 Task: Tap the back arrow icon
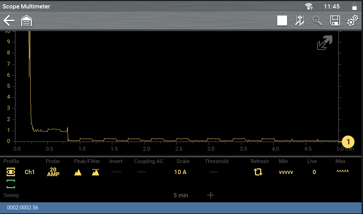9,21
